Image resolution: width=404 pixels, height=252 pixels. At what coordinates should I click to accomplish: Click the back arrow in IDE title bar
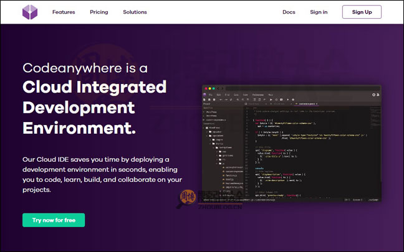pos(218,88)
